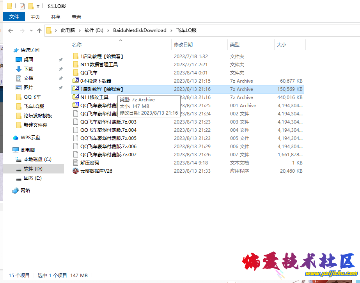Select the N11修改工具 7z archive icon
The height and width of the screenshot is (283, 360).
(76, 97)
